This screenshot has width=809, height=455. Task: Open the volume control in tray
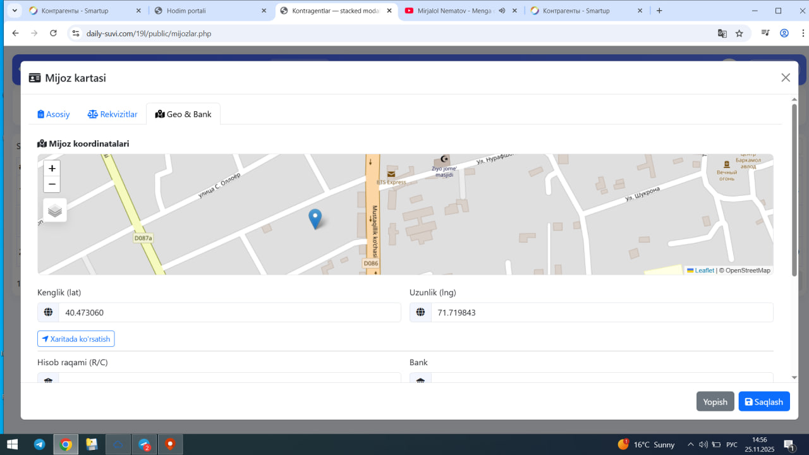[x=703, y=444]
